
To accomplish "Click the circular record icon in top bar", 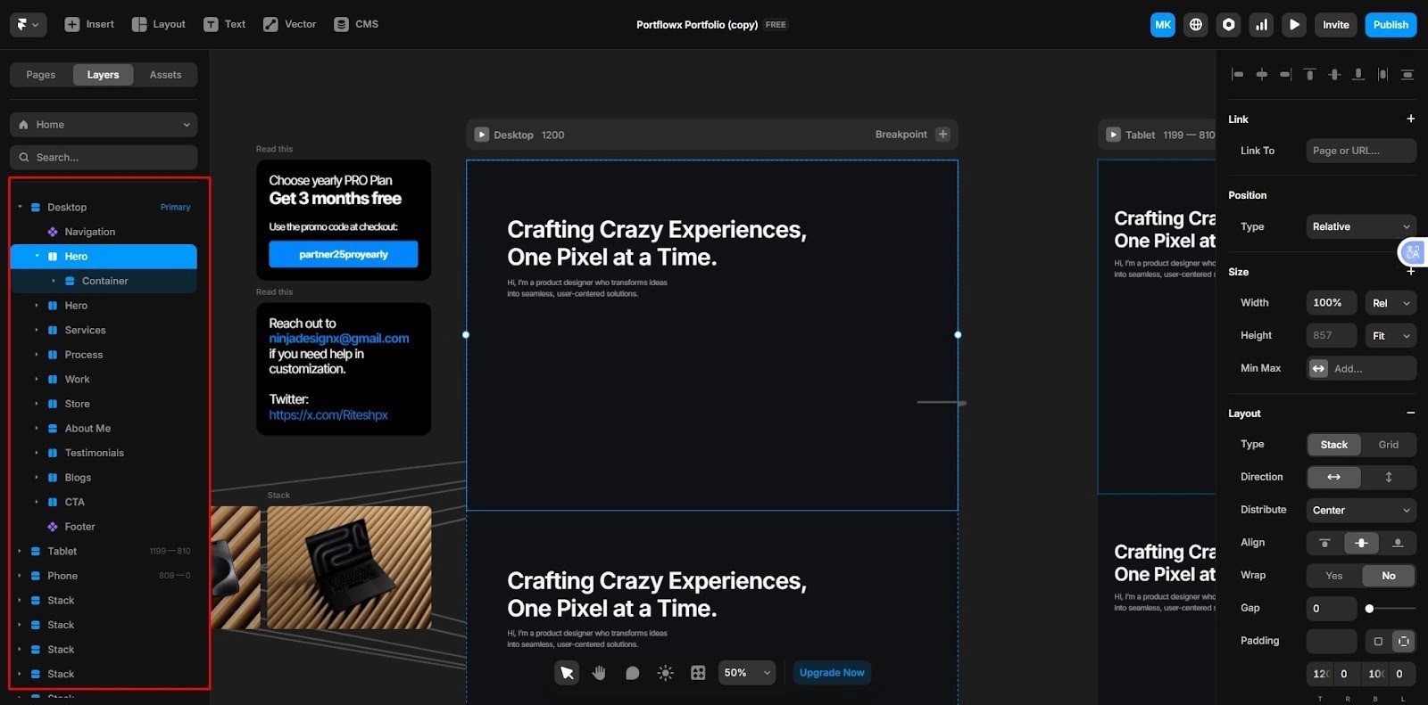I will click(1229, 25).
